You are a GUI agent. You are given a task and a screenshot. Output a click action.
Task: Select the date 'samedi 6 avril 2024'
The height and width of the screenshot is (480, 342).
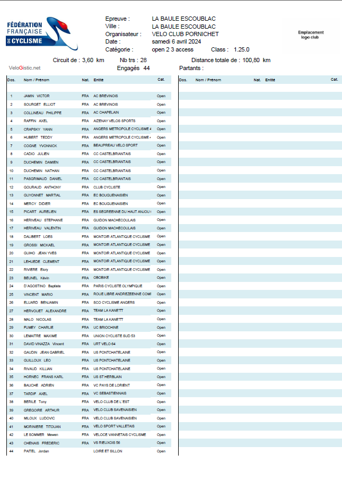point(177,41)
